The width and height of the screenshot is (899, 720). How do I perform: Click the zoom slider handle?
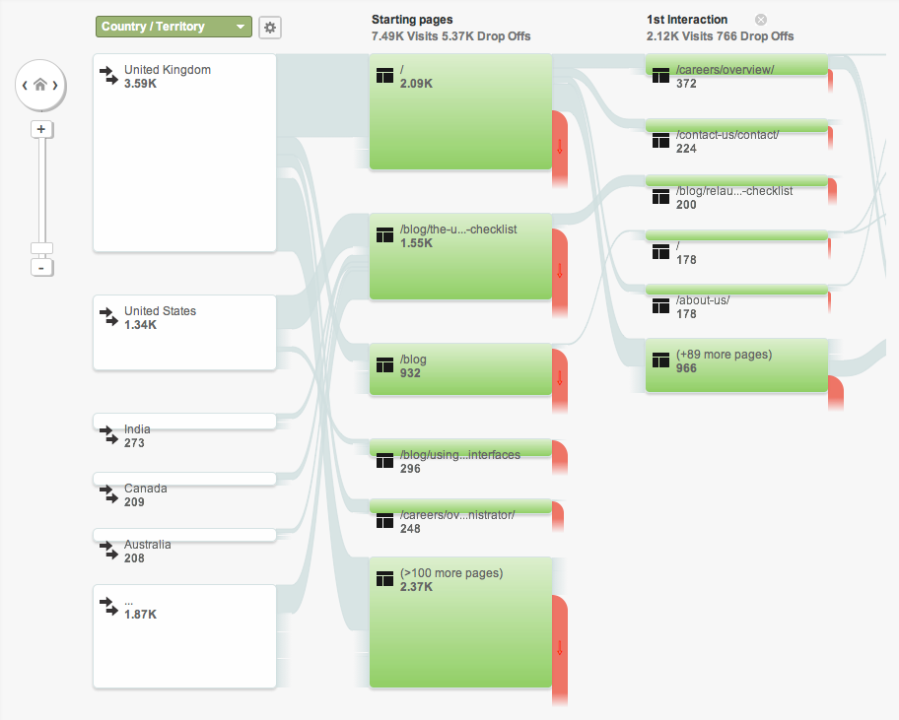pyautogui.click(x=41, y=248)
